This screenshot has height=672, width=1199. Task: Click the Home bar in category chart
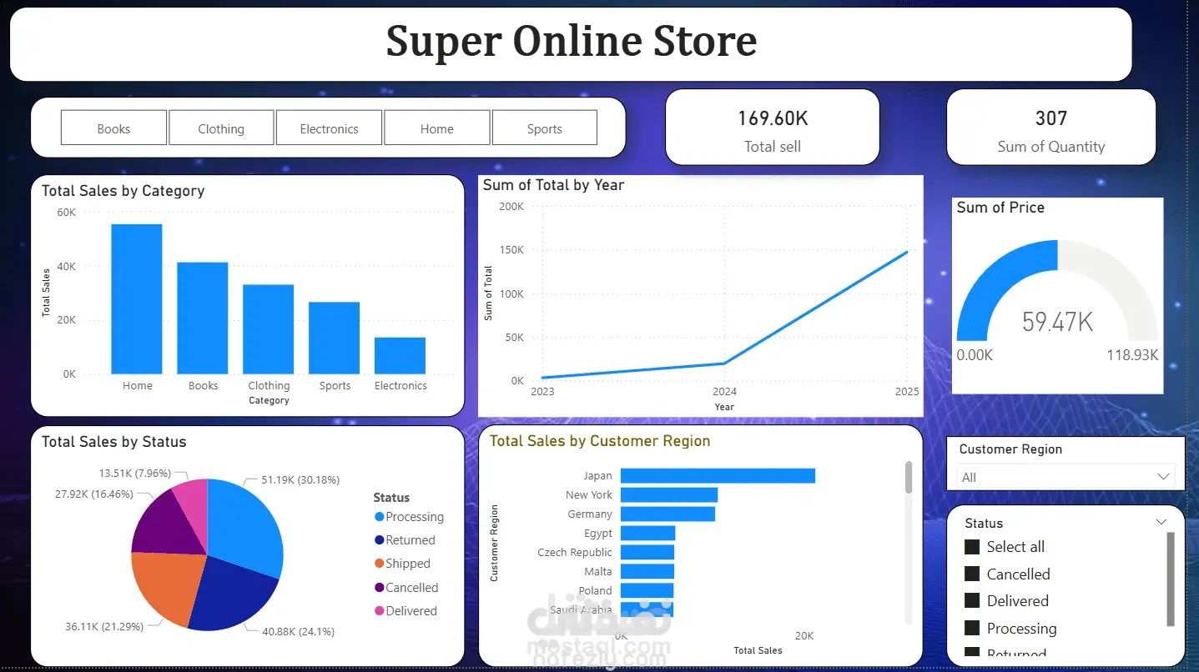click(x=137, y=299)
